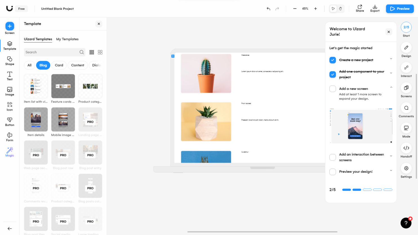Select the Text tool
Viewport: 418px width, 235px height.
click(x=10, y=76)
